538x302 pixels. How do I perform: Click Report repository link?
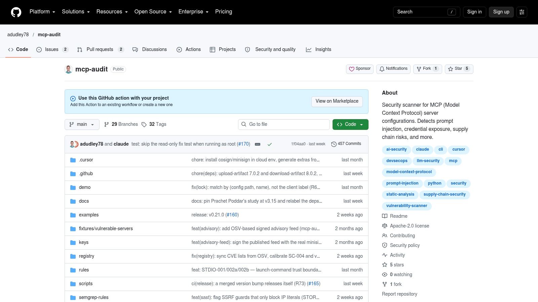tap(399, 294)
